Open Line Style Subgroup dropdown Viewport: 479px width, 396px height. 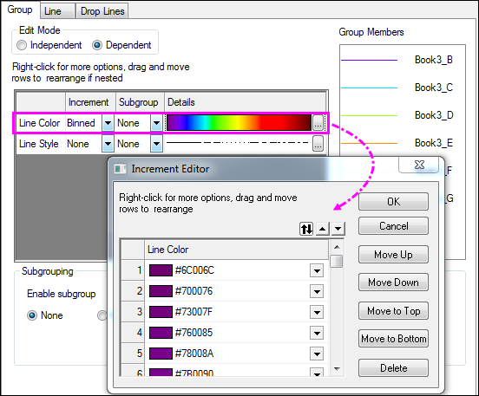(x=156, y=144)
